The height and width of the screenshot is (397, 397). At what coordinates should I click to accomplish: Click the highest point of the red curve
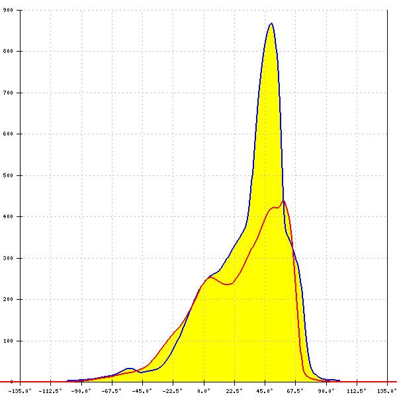click(284, 200)
